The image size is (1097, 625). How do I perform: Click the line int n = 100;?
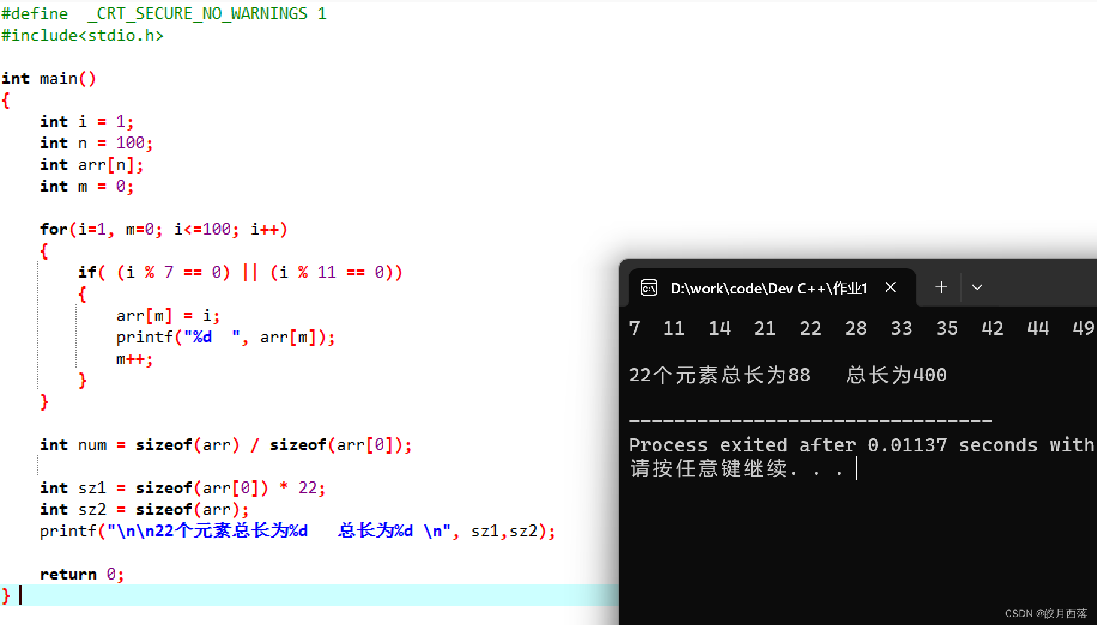96,143
